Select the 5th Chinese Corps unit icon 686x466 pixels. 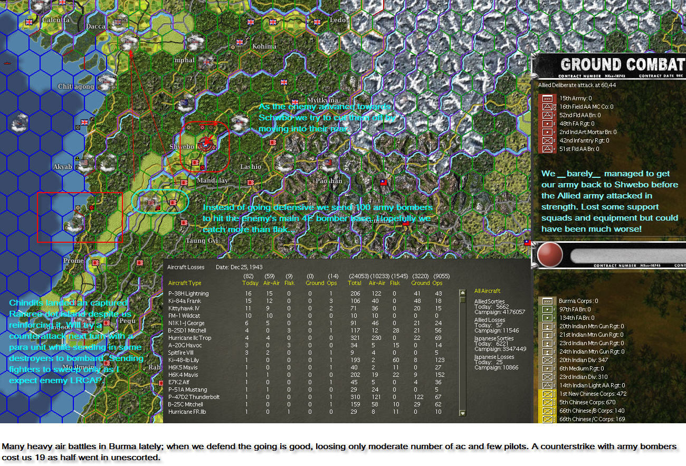pos(548,402)
